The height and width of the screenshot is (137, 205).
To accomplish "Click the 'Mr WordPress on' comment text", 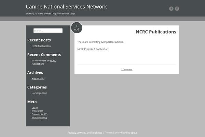I will [x=41, y=61].
